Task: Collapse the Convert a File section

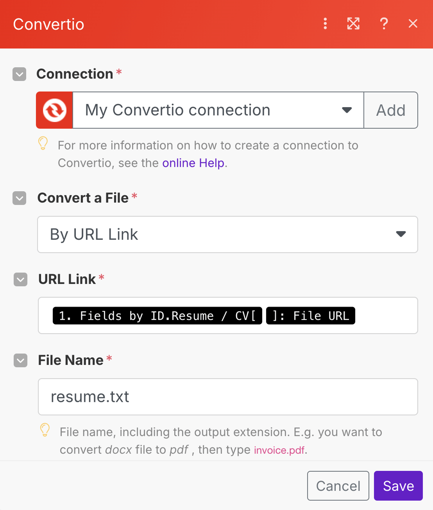Action: (x=20, y=198)
